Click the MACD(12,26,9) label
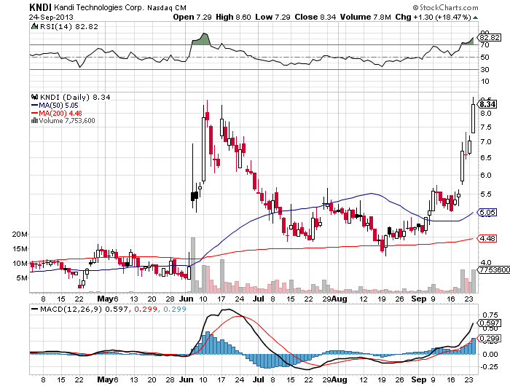This screenshot has height=386, width=510. [71, 309]
